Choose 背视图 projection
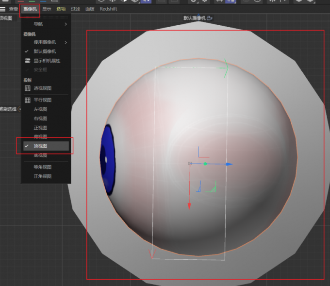This screenshot has width=330, height=286. click(46, 136)
